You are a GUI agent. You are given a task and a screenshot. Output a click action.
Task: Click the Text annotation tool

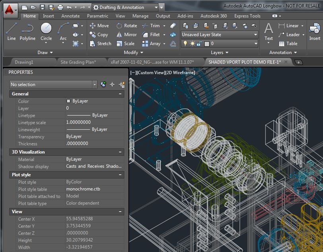click(269, 32)
